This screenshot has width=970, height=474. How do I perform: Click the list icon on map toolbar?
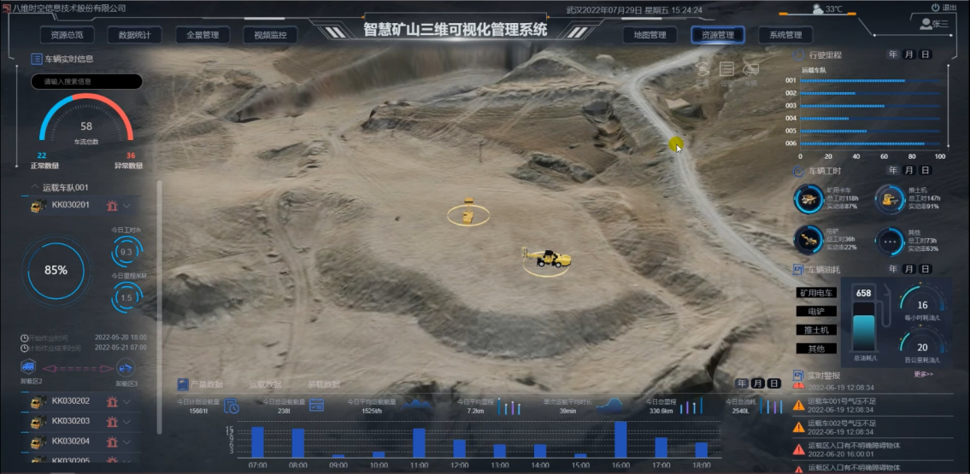pos(726,69)
